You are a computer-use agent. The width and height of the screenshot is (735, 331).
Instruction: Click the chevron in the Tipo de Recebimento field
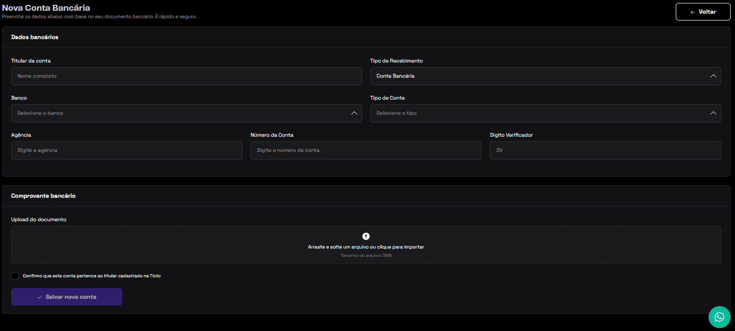click(x=712, y=76)
